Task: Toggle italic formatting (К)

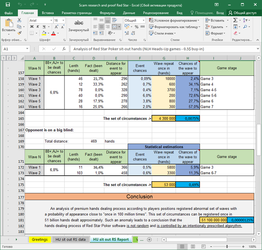Action: pyautogui.click(x=38, y=27)
